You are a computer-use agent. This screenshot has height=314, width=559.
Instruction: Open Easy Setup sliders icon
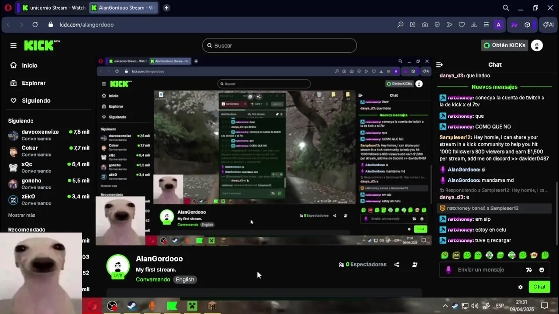click(486, 25)
